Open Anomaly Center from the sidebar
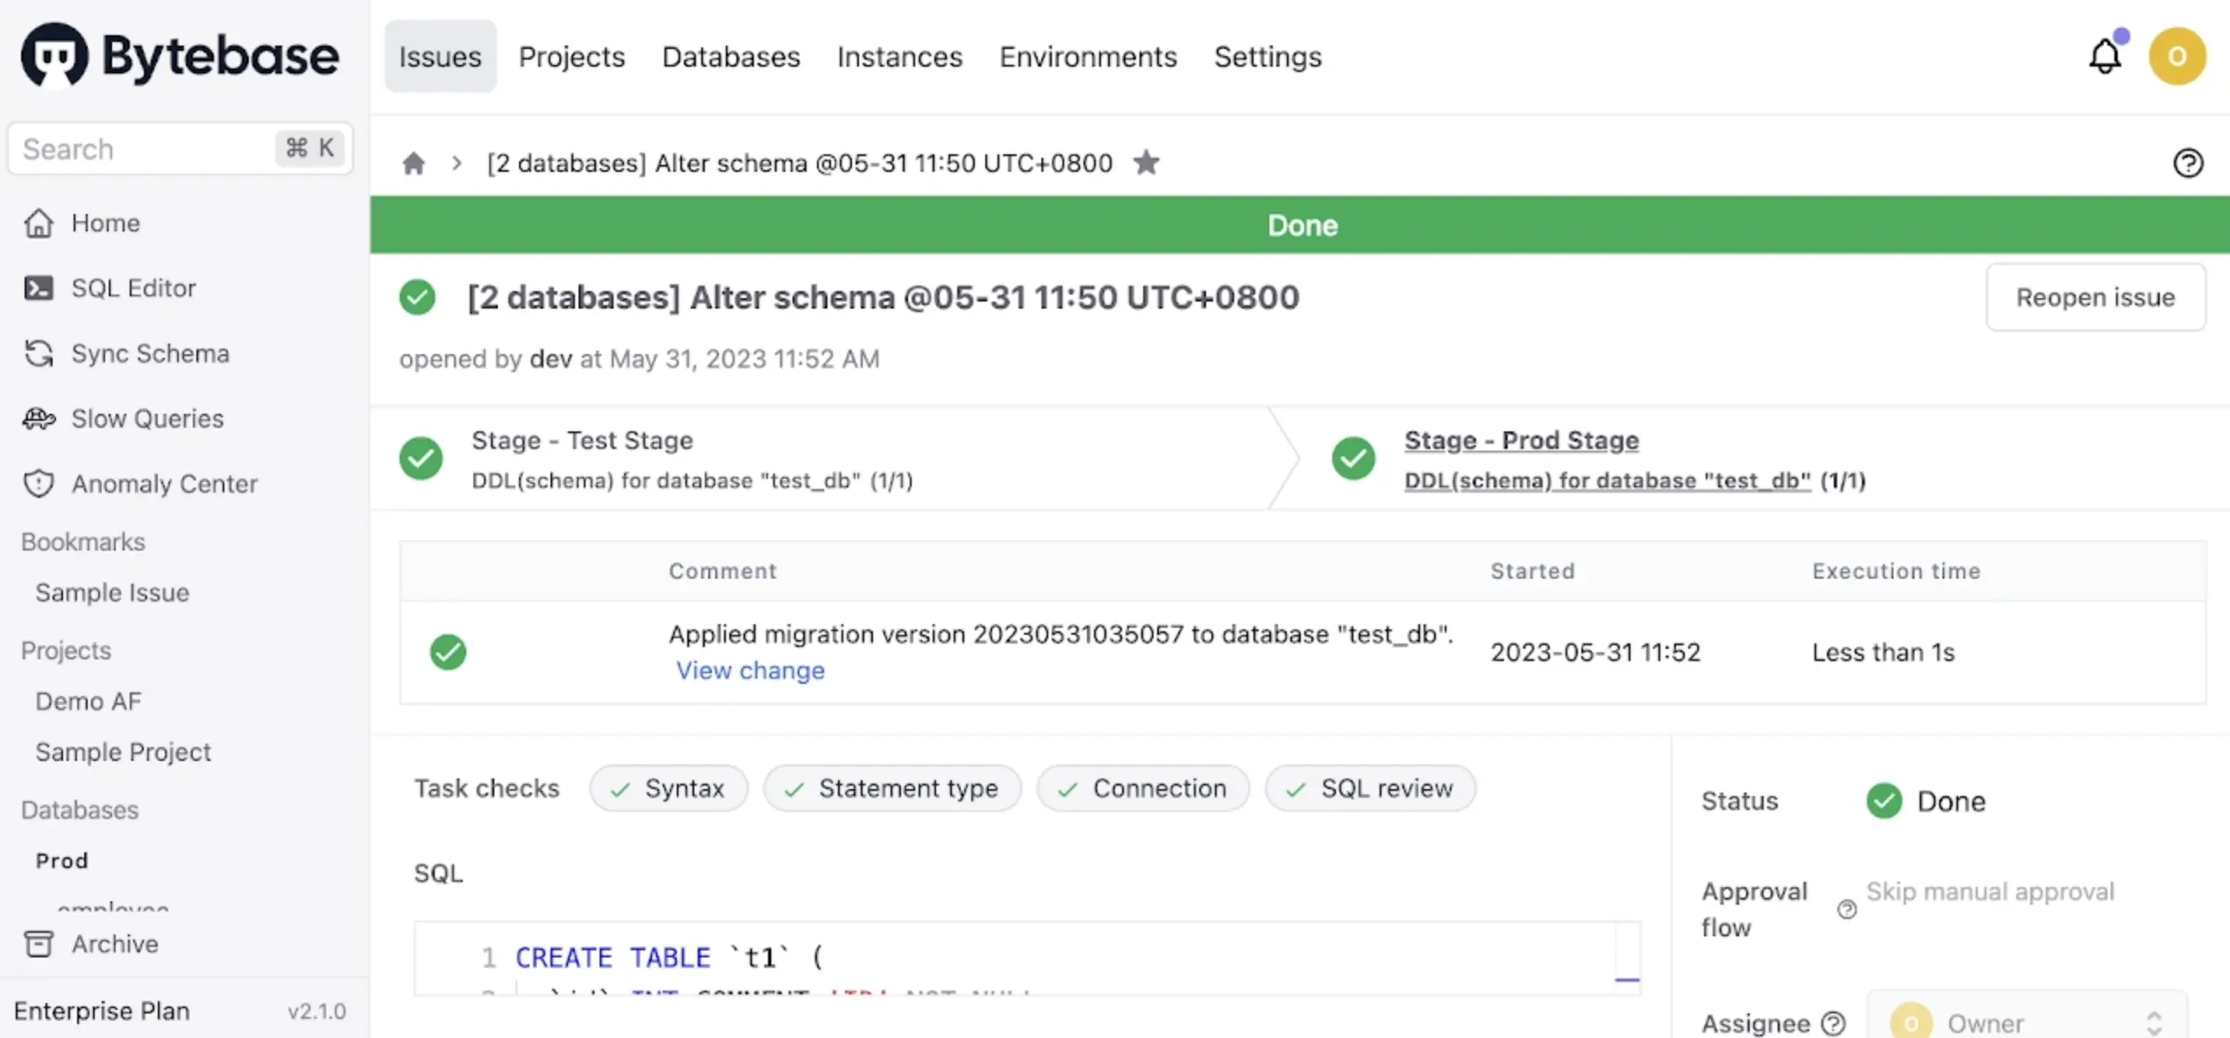 coord(164,484)
